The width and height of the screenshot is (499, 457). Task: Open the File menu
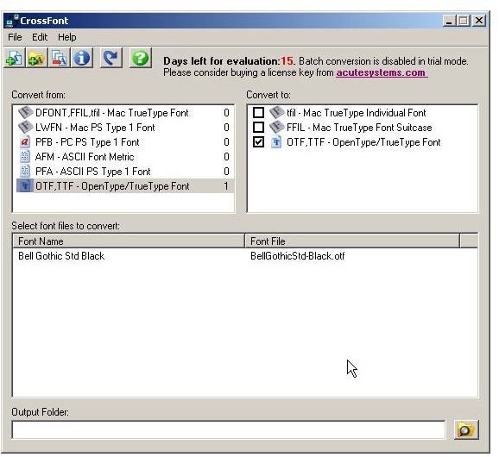15,37
